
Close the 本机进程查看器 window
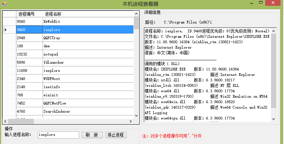pos(273,3)
